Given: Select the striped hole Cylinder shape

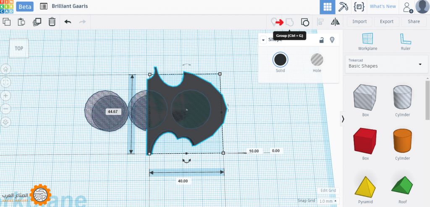Looking at the screenshot, I should point(402,97).
